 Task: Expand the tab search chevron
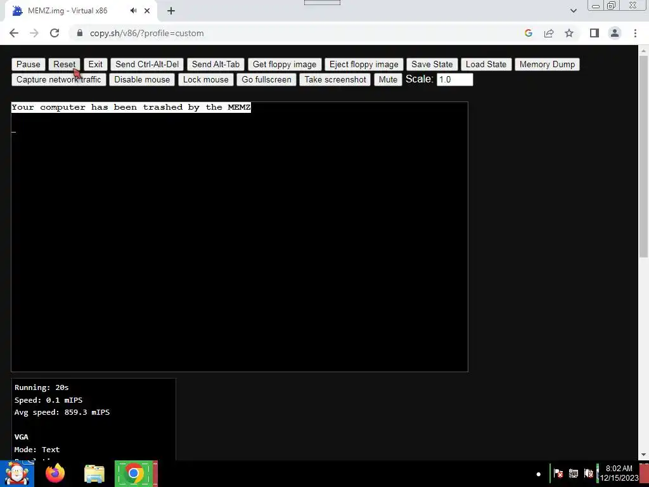[x=573, y=11]
